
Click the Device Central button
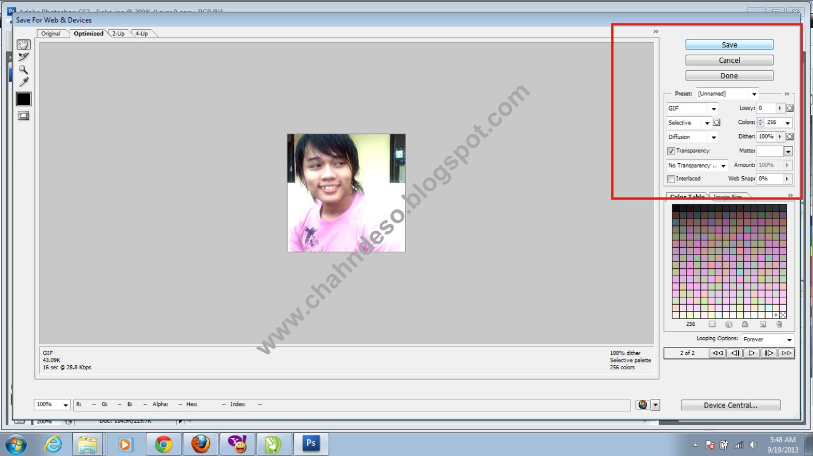click(x=731, y=405)
